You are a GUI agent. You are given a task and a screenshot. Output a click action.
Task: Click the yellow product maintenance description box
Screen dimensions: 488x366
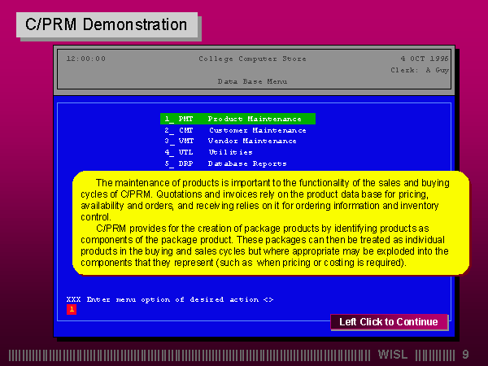[x=270, y=223]
